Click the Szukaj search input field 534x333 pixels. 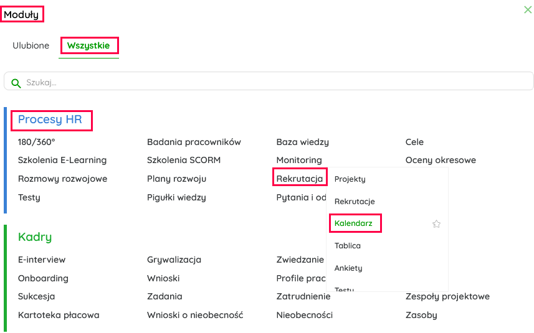(274, 82)
